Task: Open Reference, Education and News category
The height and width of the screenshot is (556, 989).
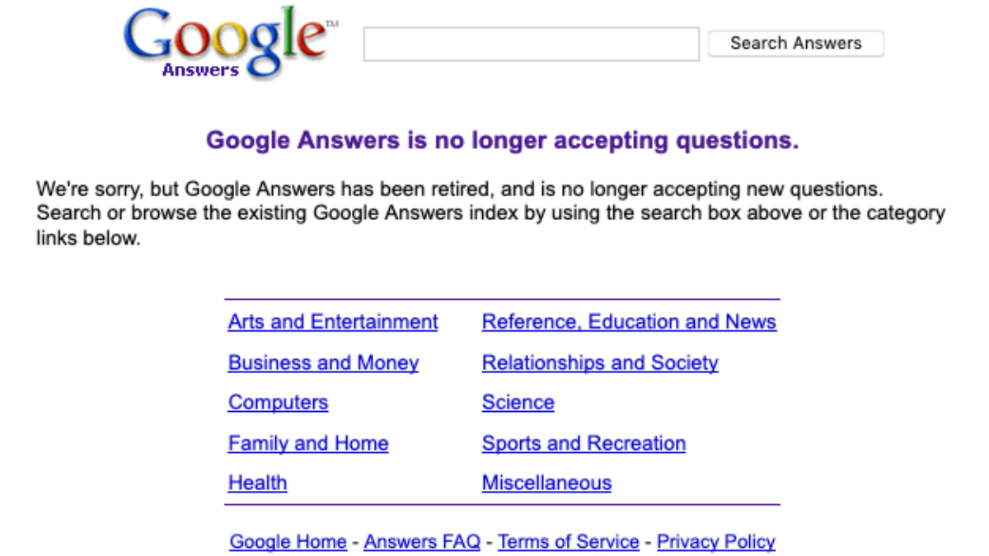Action: coord(629,322)
